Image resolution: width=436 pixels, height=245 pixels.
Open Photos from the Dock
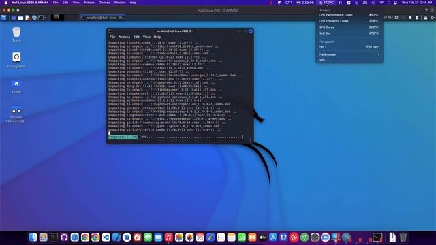click(179, 238)
